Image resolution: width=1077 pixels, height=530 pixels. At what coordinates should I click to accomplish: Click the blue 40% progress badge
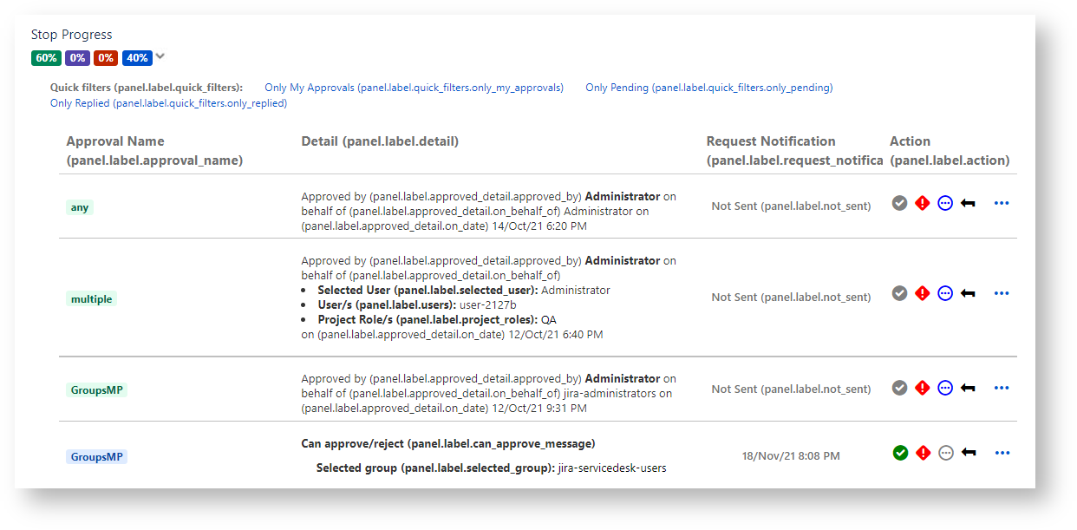(x=137, y=58)
